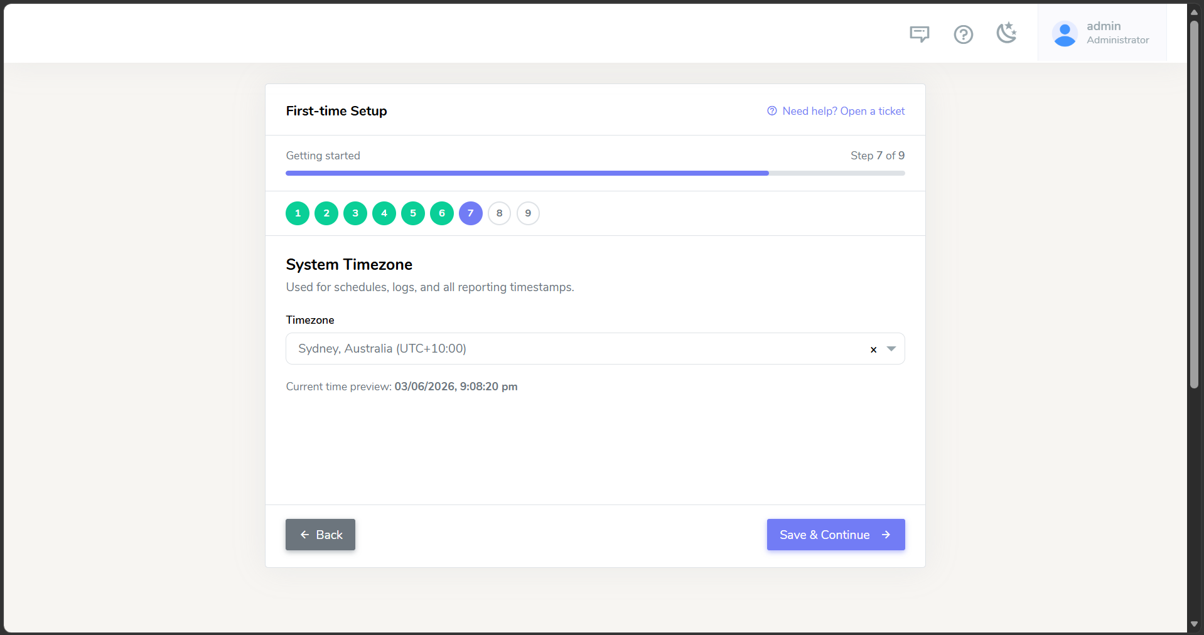
Task: Click the Need help? Open a ticket link
Action: (x=836, y=111)
